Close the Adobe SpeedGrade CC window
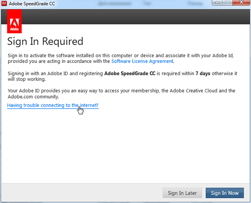Viewport: 251px width, 203px height. 241,3
